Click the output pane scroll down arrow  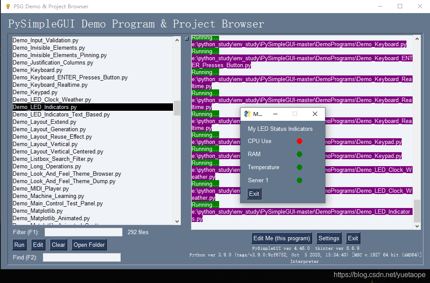point(417,226)
